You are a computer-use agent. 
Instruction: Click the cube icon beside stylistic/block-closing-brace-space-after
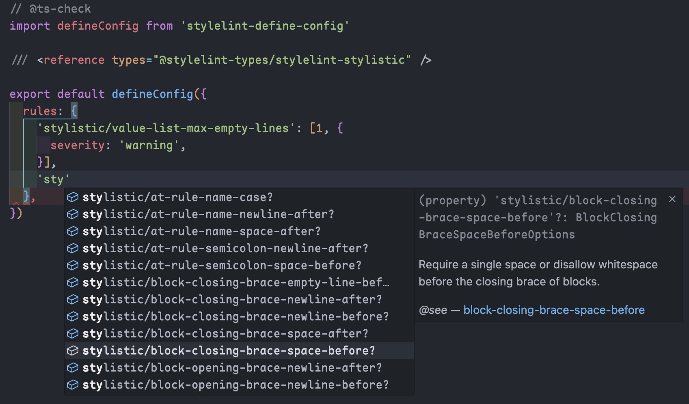click(x=73, y=334)
